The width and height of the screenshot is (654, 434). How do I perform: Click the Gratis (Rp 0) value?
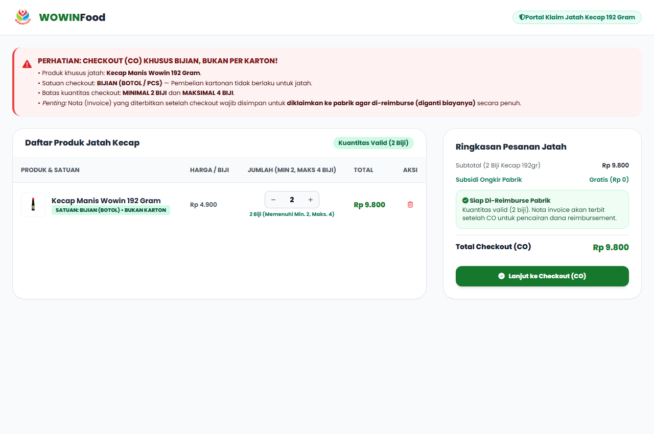click(609, 180)
